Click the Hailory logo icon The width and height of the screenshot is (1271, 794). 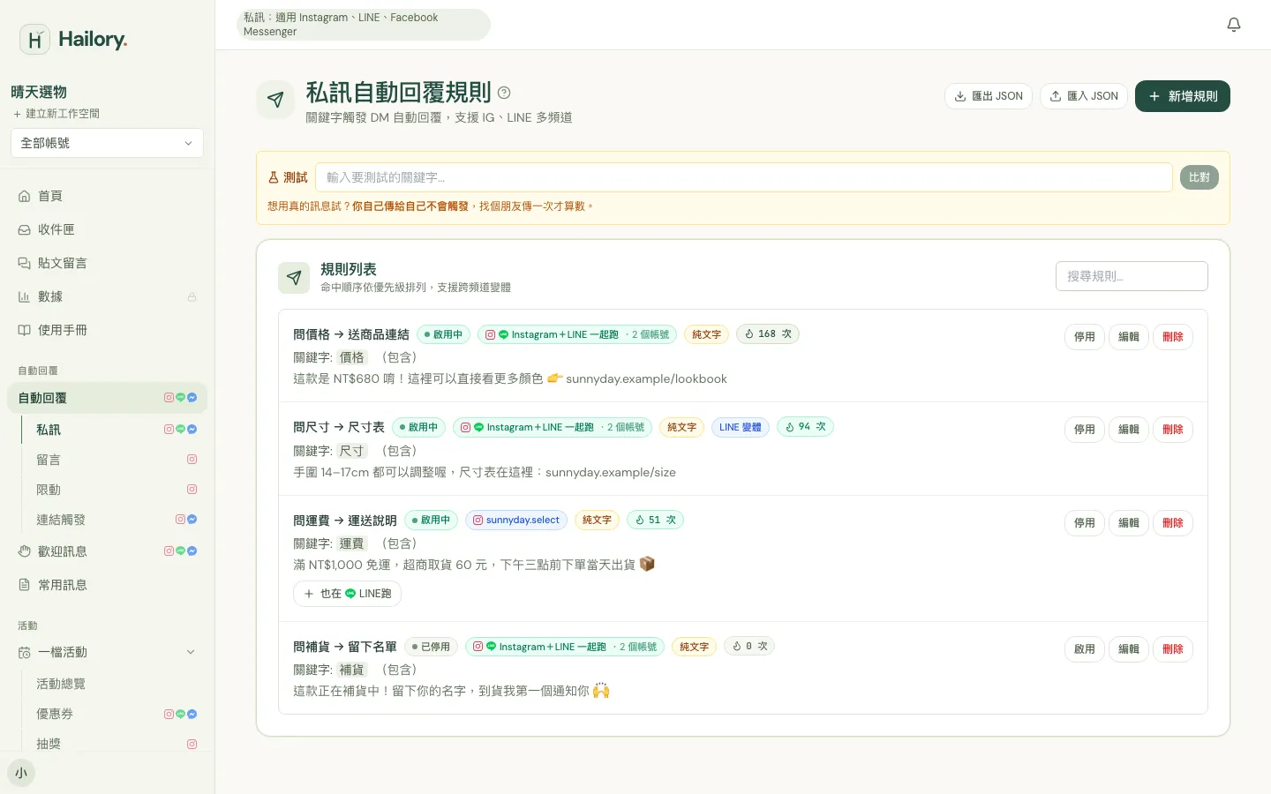pos(34,40)
